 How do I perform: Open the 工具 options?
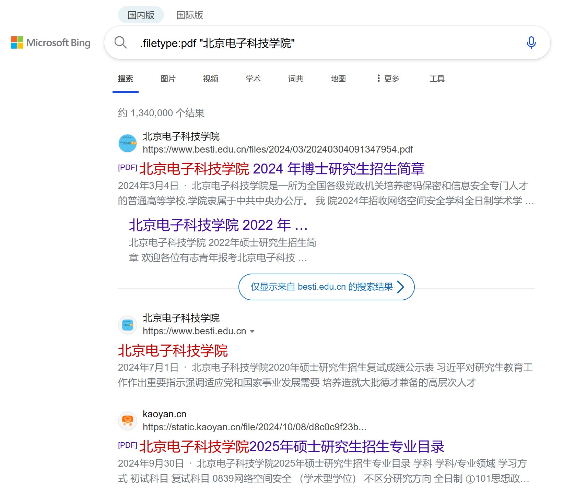(437, 79)
